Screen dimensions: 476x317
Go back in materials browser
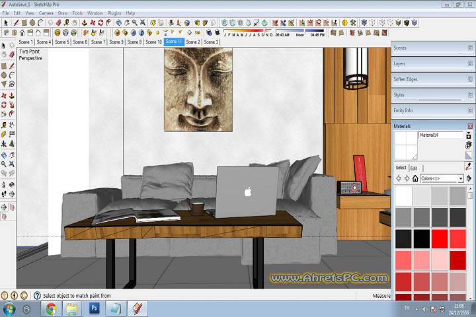click(x=399, y=178)
